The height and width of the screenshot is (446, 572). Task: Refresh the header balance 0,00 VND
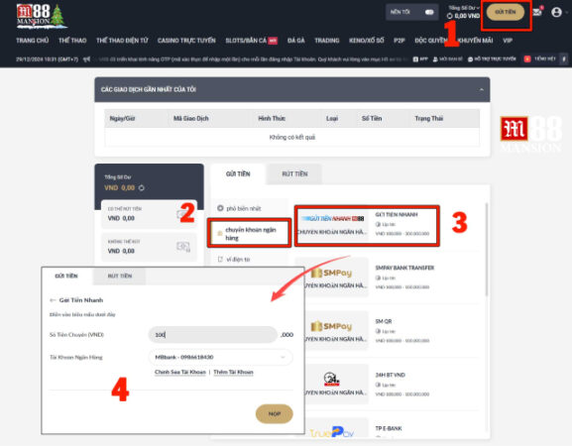point(450,16)
